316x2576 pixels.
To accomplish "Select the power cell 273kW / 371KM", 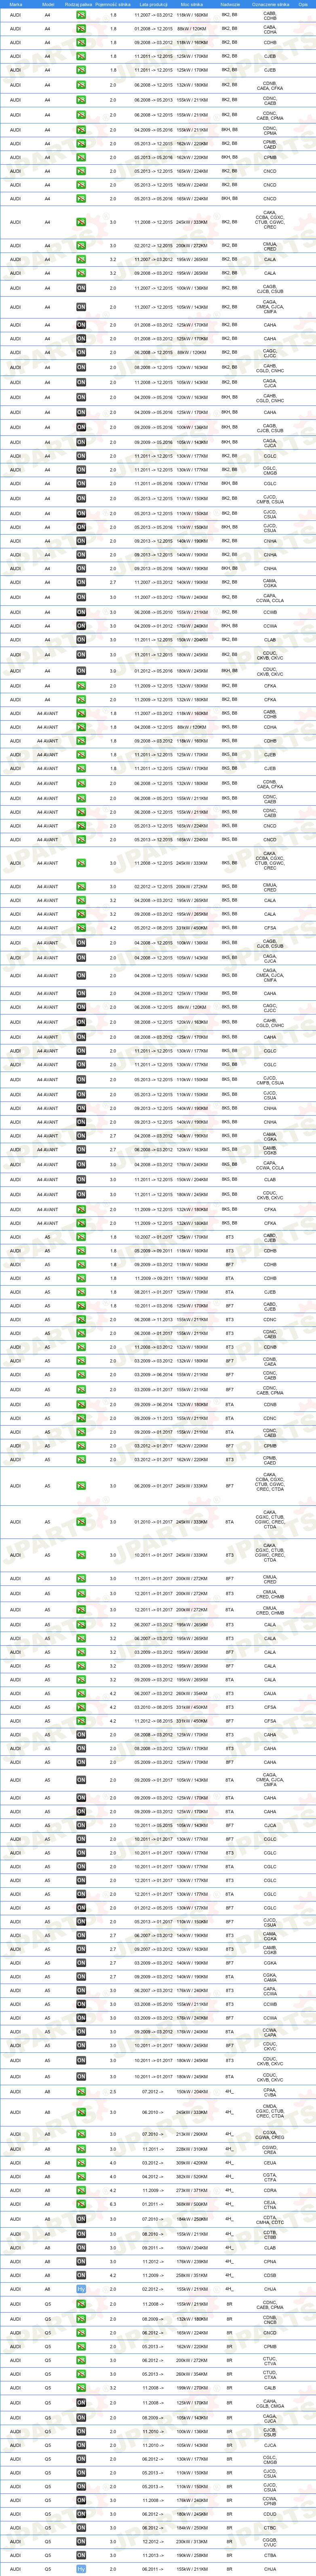I will [x=192, y=2190].
